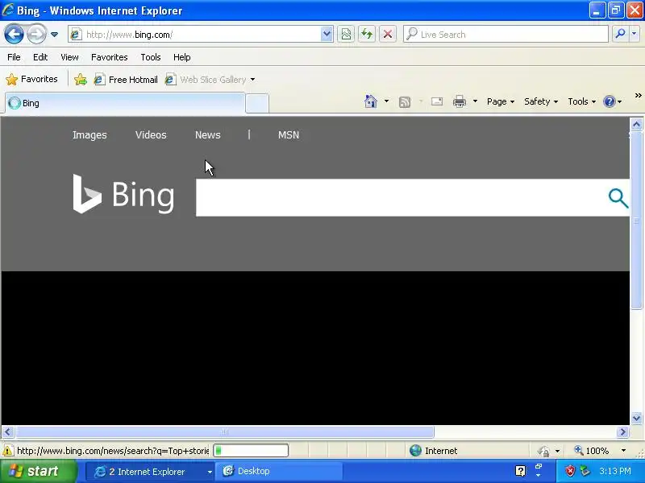Click Add to Favorites Bar icon
This screenshot has width=645, height=483.
coord(81,79)
